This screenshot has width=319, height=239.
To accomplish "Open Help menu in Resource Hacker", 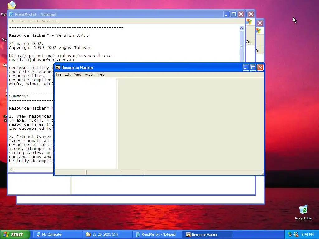I will pos(101,74).
